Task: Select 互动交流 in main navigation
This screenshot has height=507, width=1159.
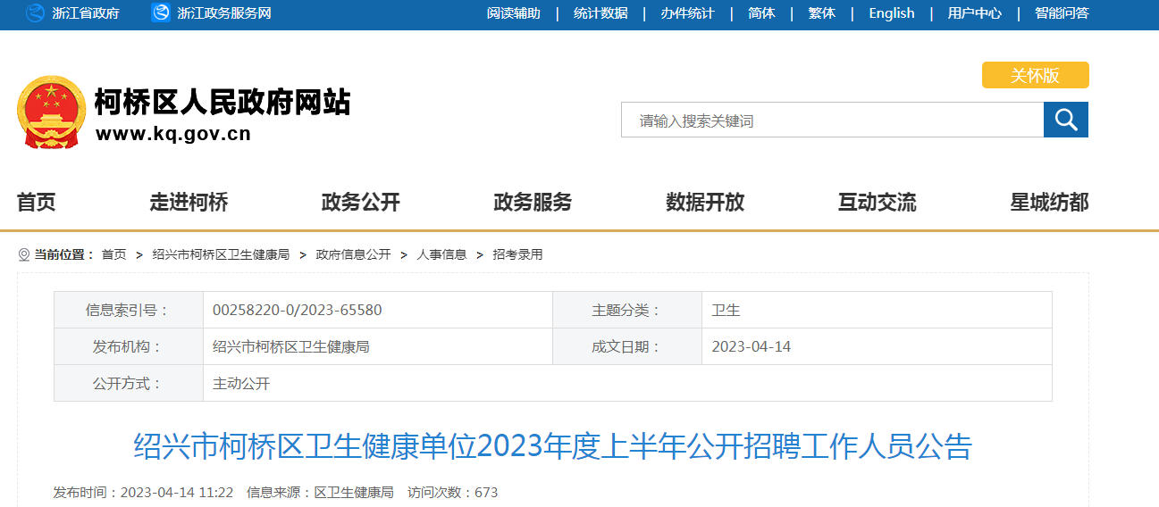Action: (x=877, y=203)
